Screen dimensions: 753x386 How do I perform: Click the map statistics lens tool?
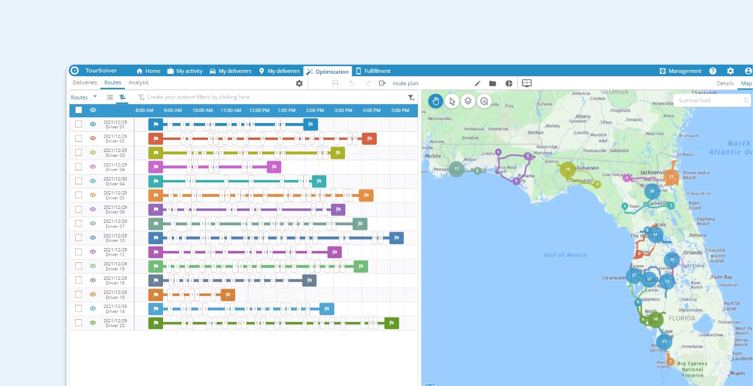pyautogui.click(x=484, y=101)
